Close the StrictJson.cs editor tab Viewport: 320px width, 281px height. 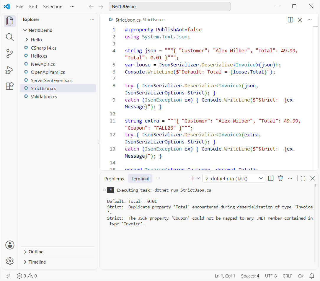pos(300,20)
